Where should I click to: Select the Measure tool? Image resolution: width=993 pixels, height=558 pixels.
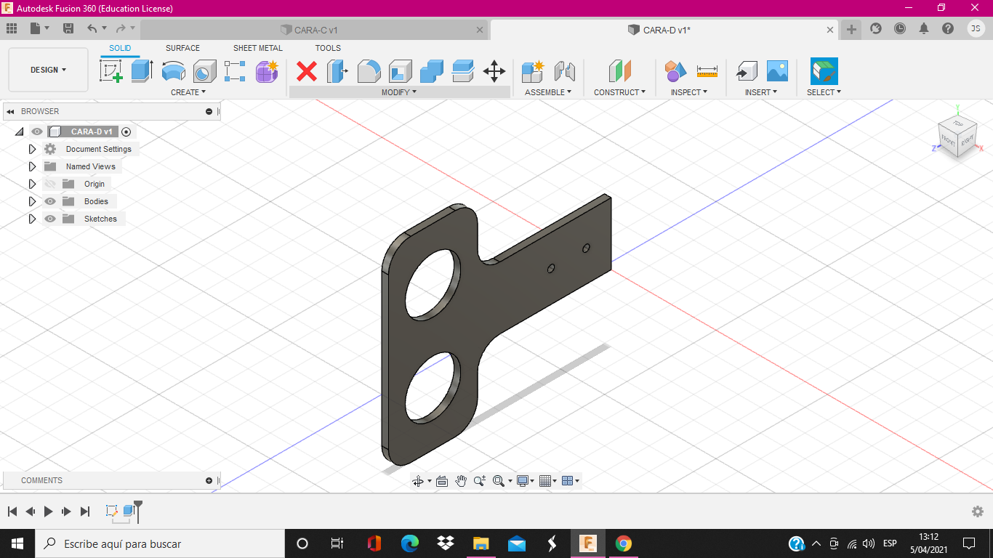(x=707, y=71)
